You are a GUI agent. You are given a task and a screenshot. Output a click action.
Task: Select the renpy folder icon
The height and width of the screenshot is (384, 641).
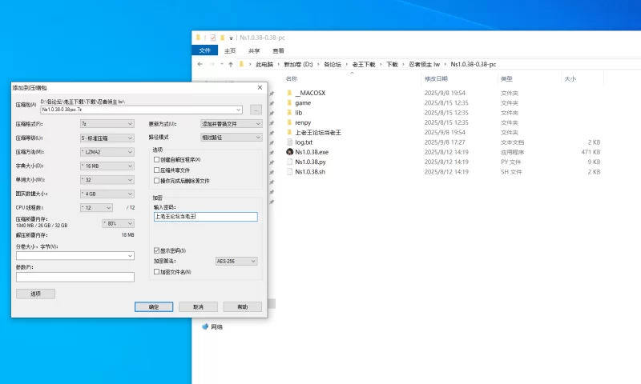(289, 122)
